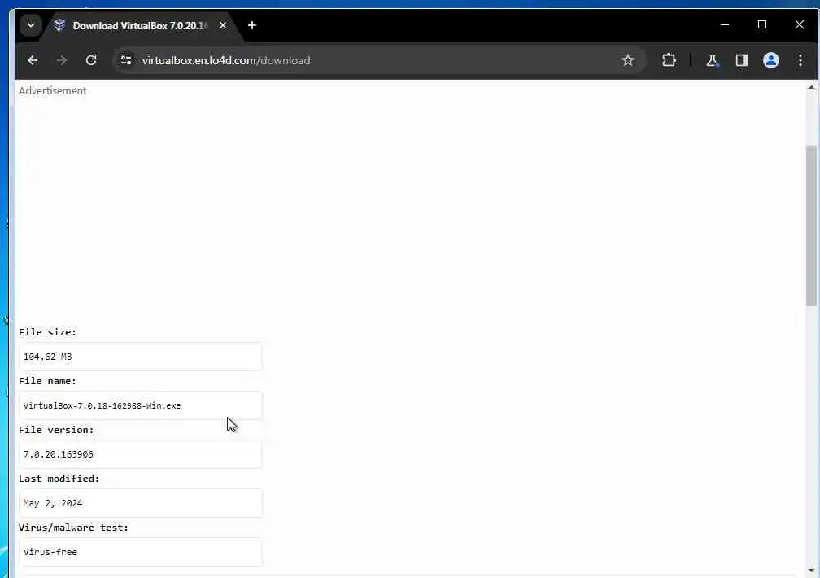Click the 7.0.20.163906 file version field
The height and width of the screenshot is (578, 820).
click(140, 454)
